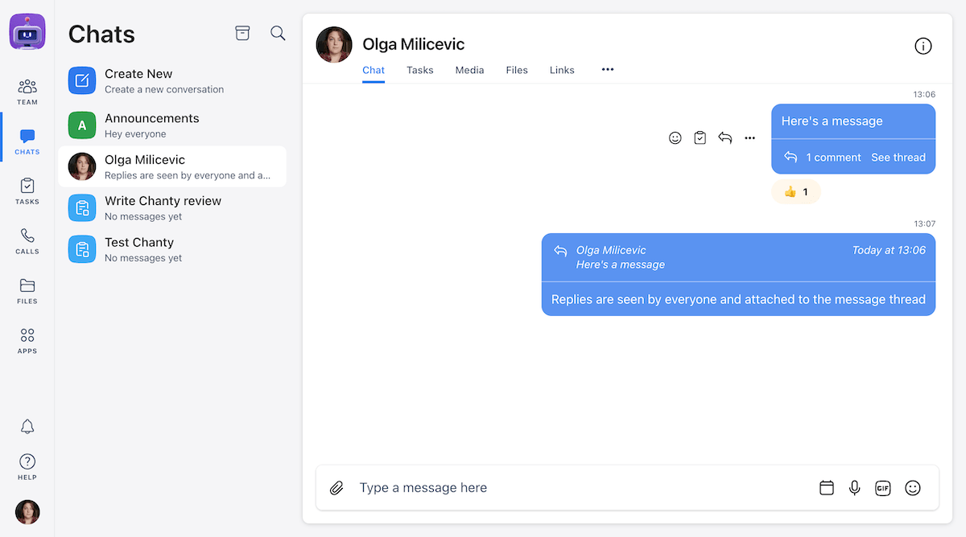966x537 pixels.
Task: Open the Announcements conversation
Action: (x=172, y=125)
